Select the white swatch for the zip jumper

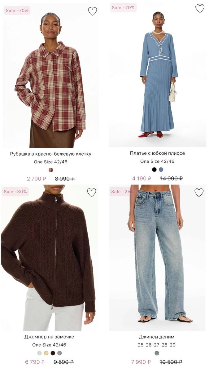tap(39, 353)
